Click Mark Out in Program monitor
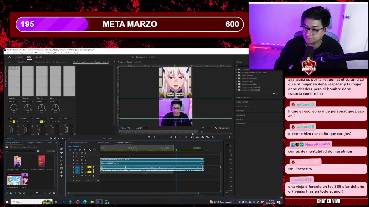Viewport: 369px width, 207px height. coord(159,137)
